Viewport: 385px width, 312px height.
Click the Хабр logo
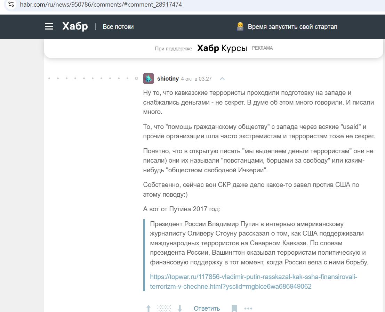pyautogui.click(x=75, y=26)
